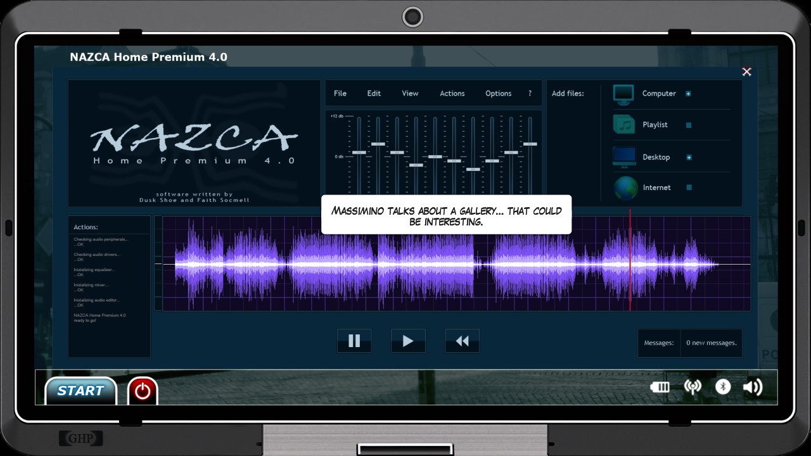The image size is (811, 456).
Task: Pause the audio playback
Action: coord(354,341)
